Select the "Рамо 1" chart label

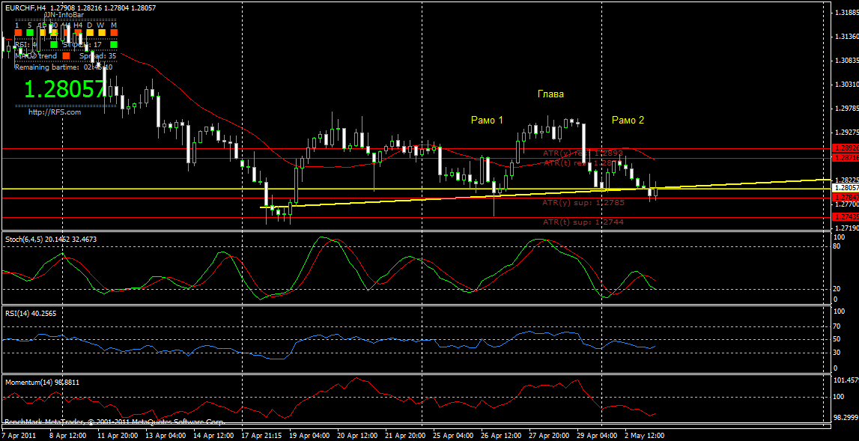click(487, 120)
